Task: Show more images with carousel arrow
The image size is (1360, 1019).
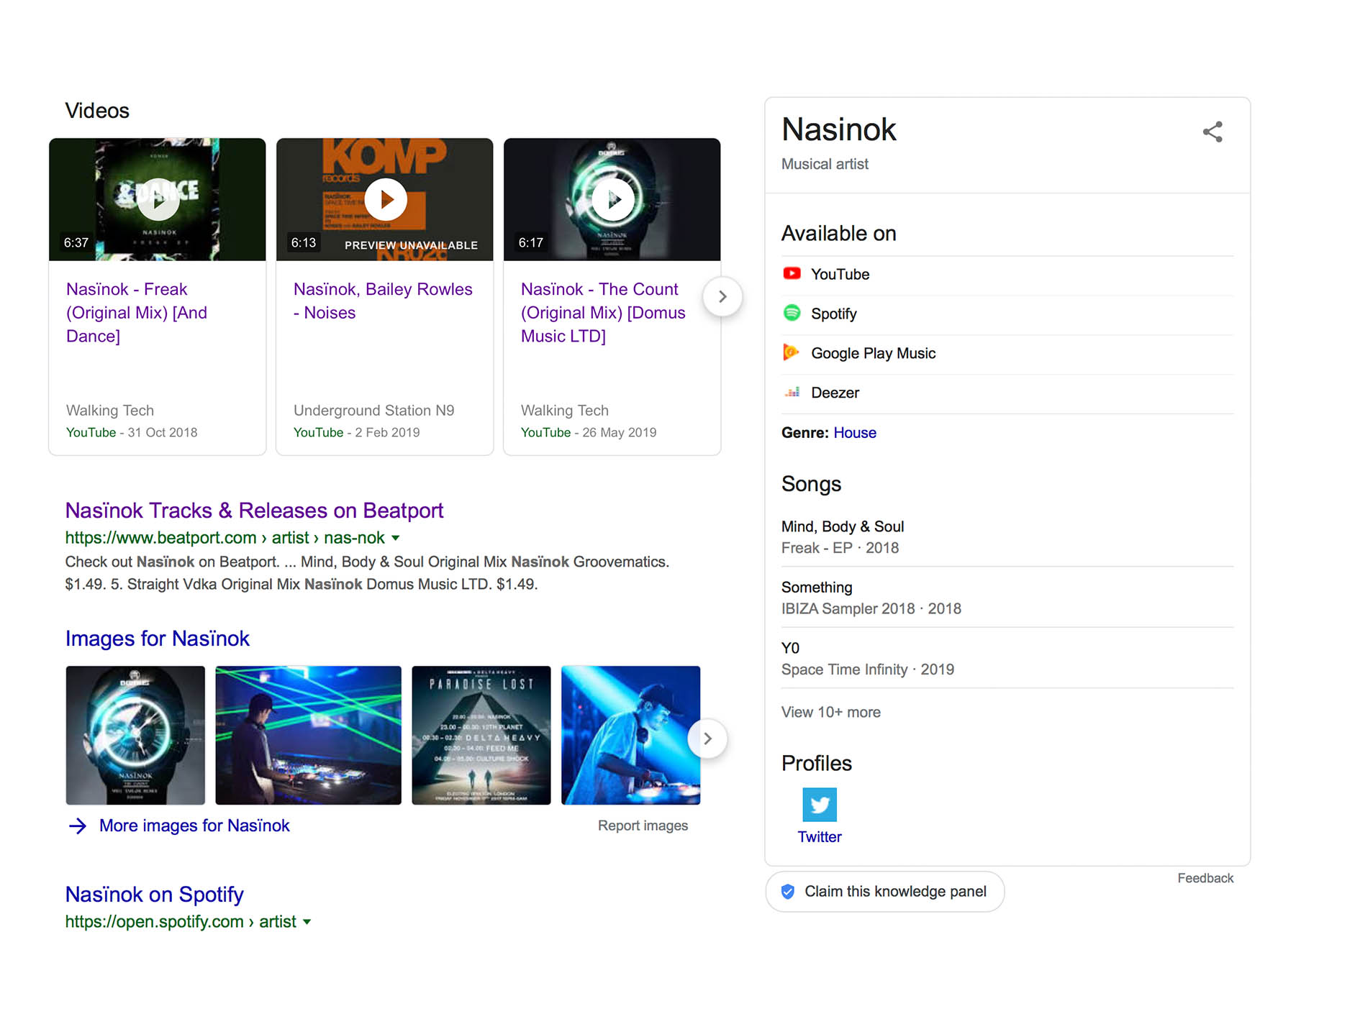Action: point(707,739)
